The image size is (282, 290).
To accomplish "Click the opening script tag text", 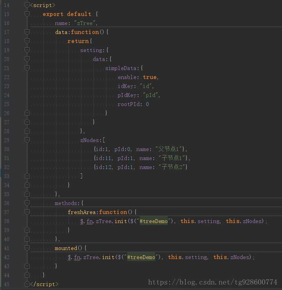I will [43, 5].
